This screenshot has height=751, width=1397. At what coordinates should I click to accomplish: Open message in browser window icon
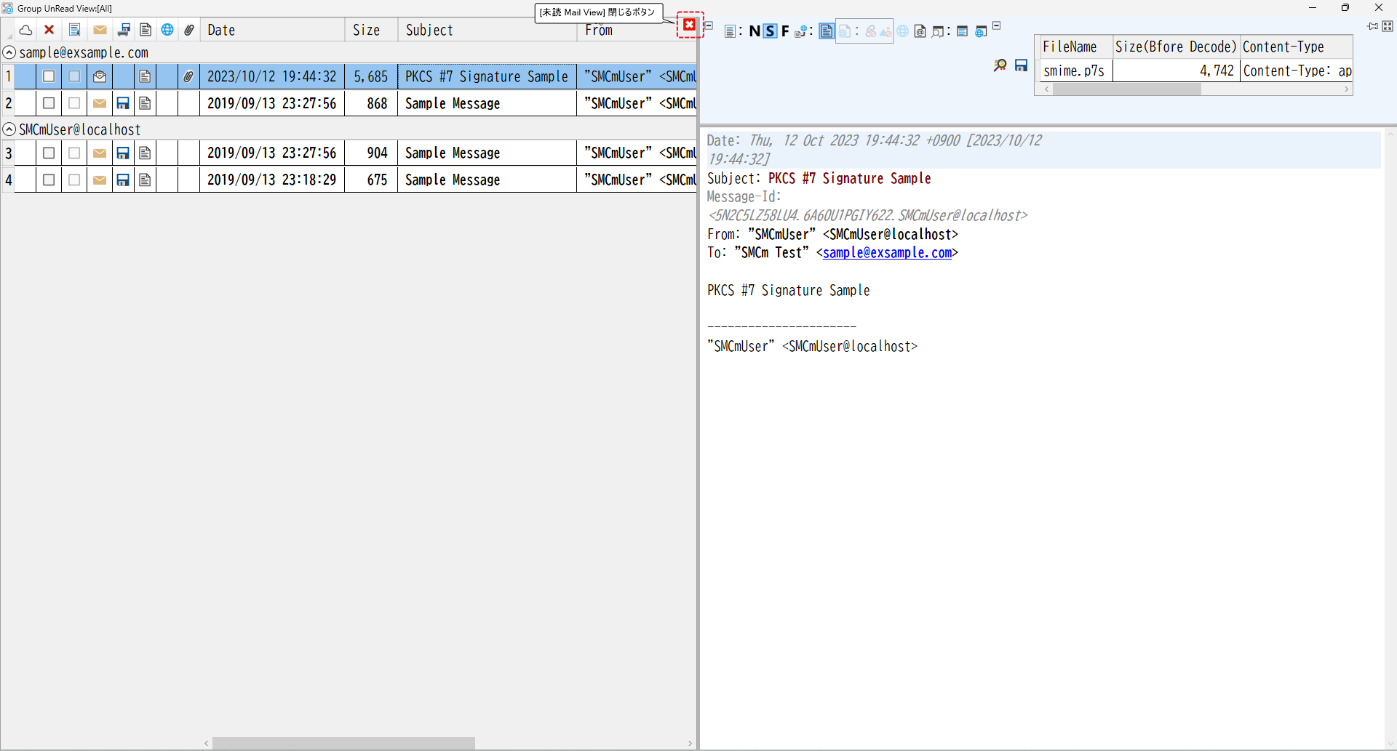tap(981, 31)
